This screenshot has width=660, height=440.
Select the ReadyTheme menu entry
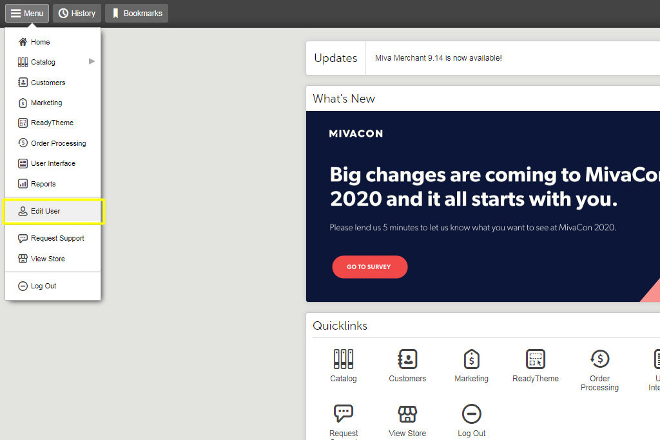[x=53, y=123]
